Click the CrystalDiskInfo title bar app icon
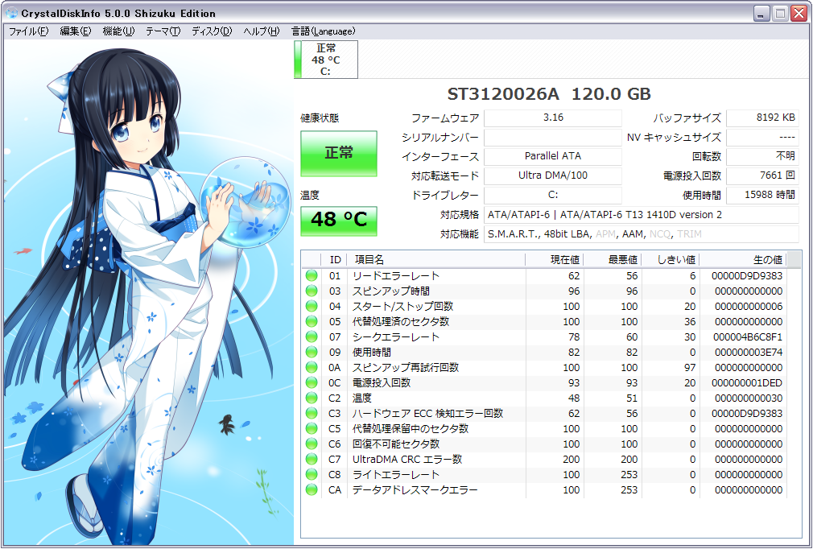 (11, 13)
